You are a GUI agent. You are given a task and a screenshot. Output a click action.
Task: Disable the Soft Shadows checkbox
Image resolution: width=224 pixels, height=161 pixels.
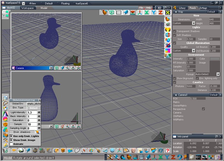(x=175, y=35)
